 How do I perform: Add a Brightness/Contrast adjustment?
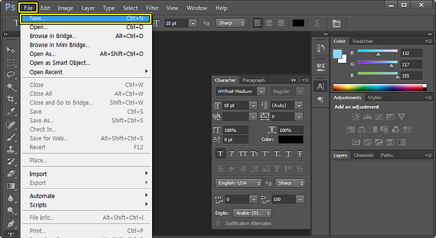(x=355, y=117)
